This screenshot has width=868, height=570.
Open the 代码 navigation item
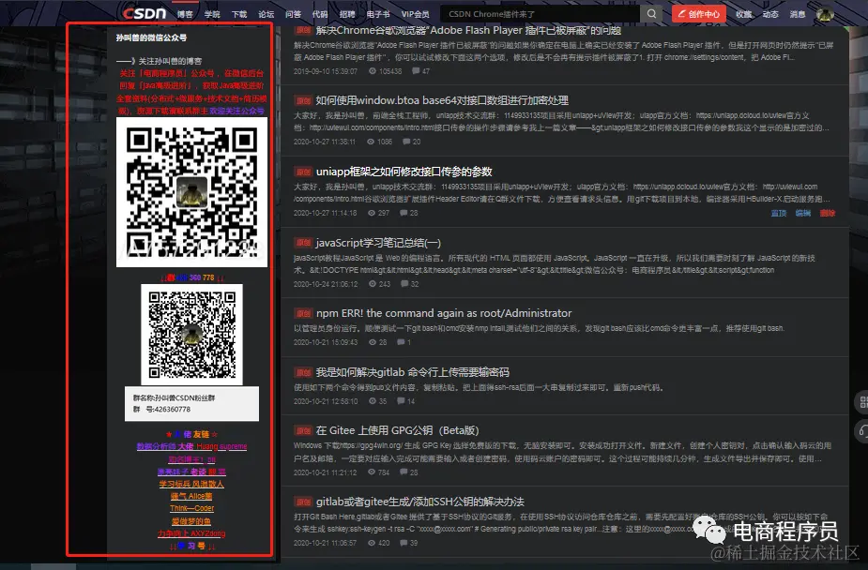pos(320,14)
